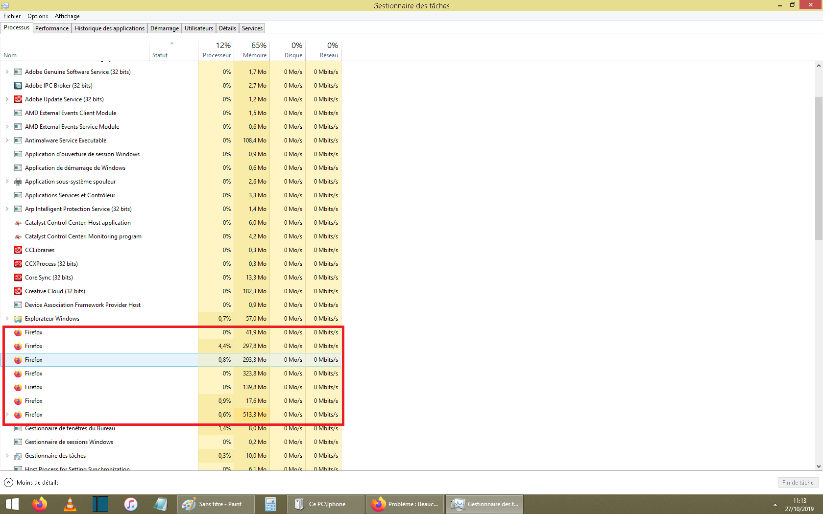Select Application d'ouverture de session Windows row
Viewport: 823px width, 514px height.
point(171,154)
